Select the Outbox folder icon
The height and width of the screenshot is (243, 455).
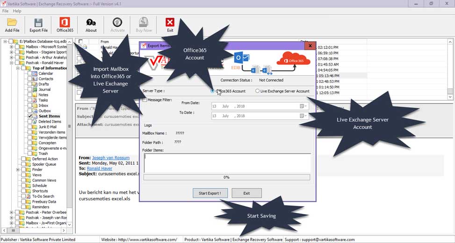[x=35, y=111]
